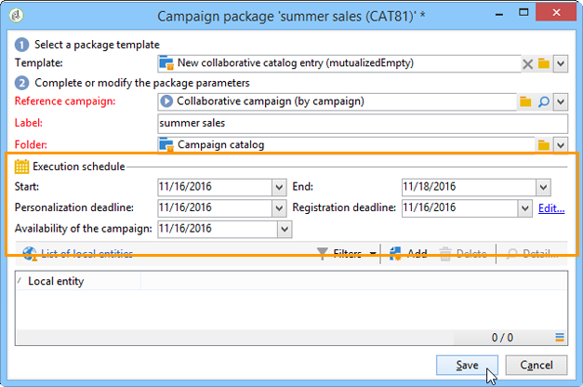Image resolution: width=583 pixels, height=387 pixels.
Task: Expand the Reference campaign dropdown arrow
Action: click(560, 101)
